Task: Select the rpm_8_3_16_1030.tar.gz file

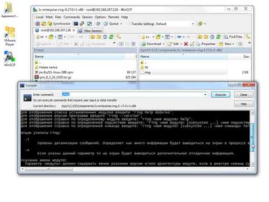Action: pyautogui.click(x=53, y=77)
